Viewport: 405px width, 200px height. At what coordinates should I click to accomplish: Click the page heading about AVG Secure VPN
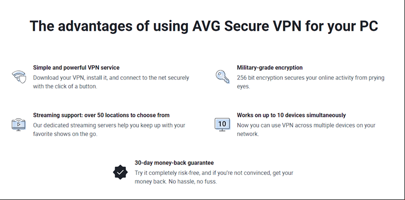(x=204, y=26)
